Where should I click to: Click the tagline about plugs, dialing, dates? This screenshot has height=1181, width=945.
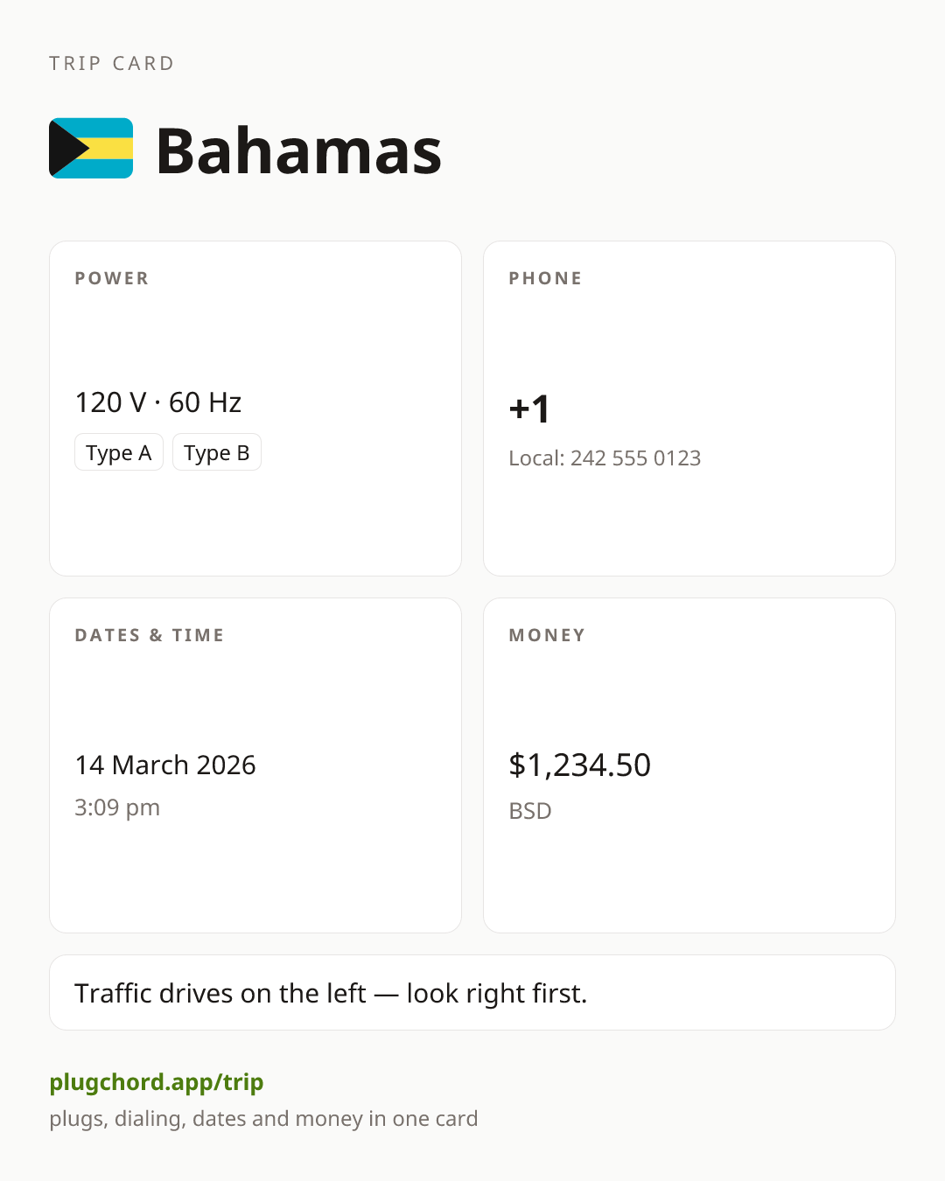(263, 1119)
